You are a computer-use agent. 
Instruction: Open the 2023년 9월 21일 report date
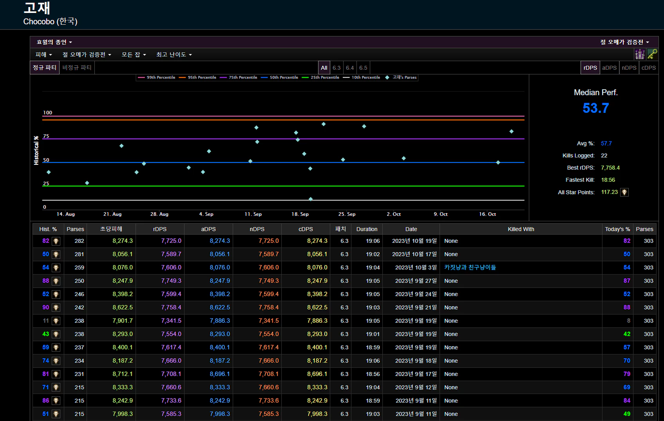click(416, 307)
